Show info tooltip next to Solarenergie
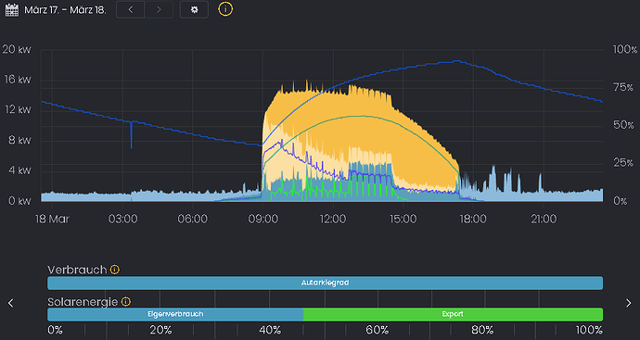This screenshot has width=640, height=340. pos(126,302)
